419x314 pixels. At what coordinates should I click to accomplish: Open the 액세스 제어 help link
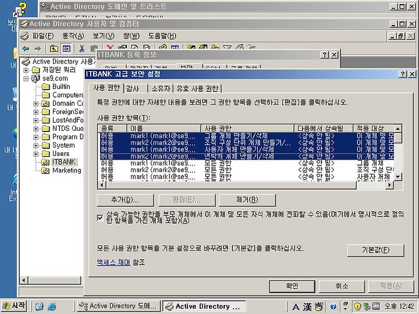[113, 262]
